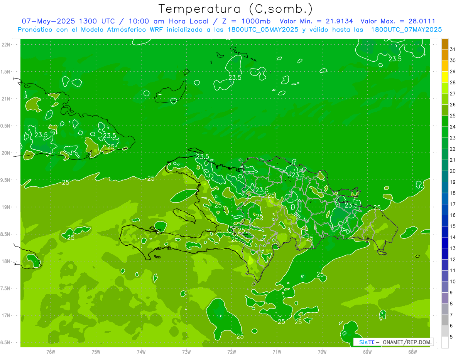Click the 76W longitude axis label

click(51, 352)
